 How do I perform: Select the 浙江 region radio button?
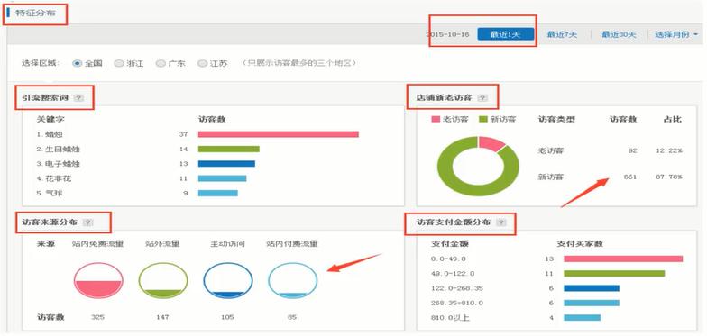point(119,63)
